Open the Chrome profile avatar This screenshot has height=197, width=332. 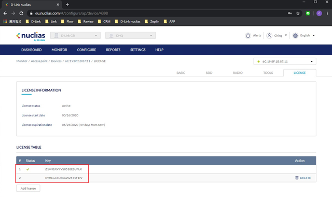pos(319,14)
